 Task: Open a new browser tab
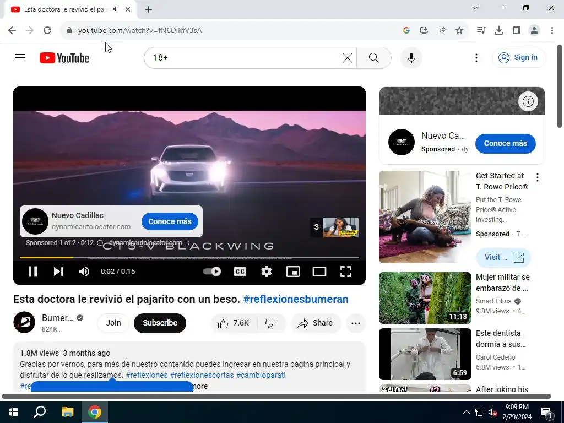click(x=149, y=9)
